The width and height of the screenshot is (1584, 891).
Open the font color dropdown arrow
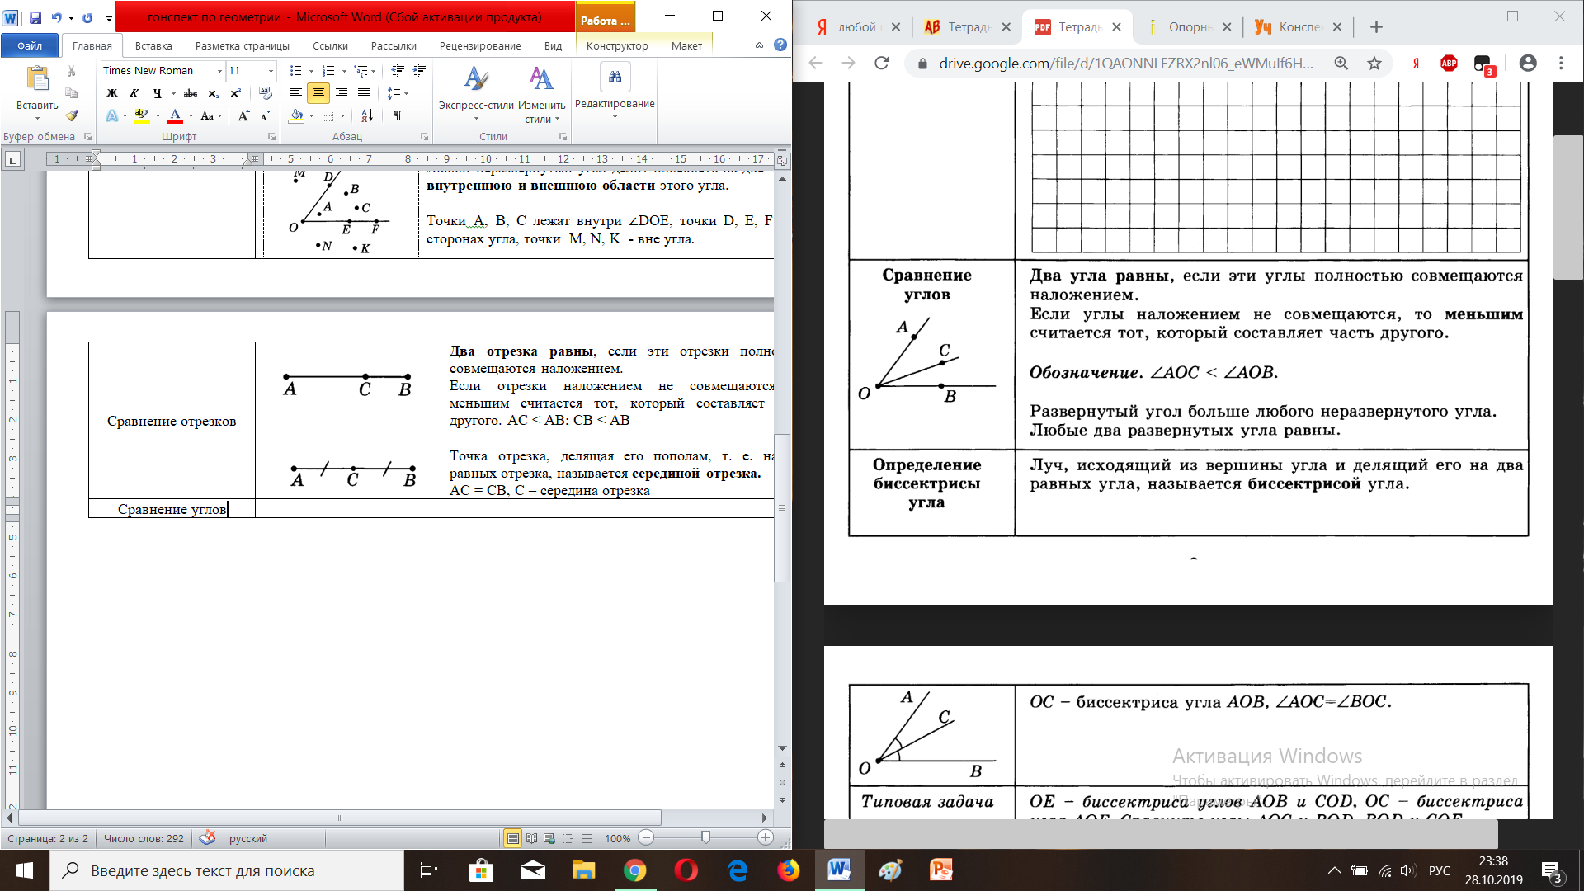191,115
